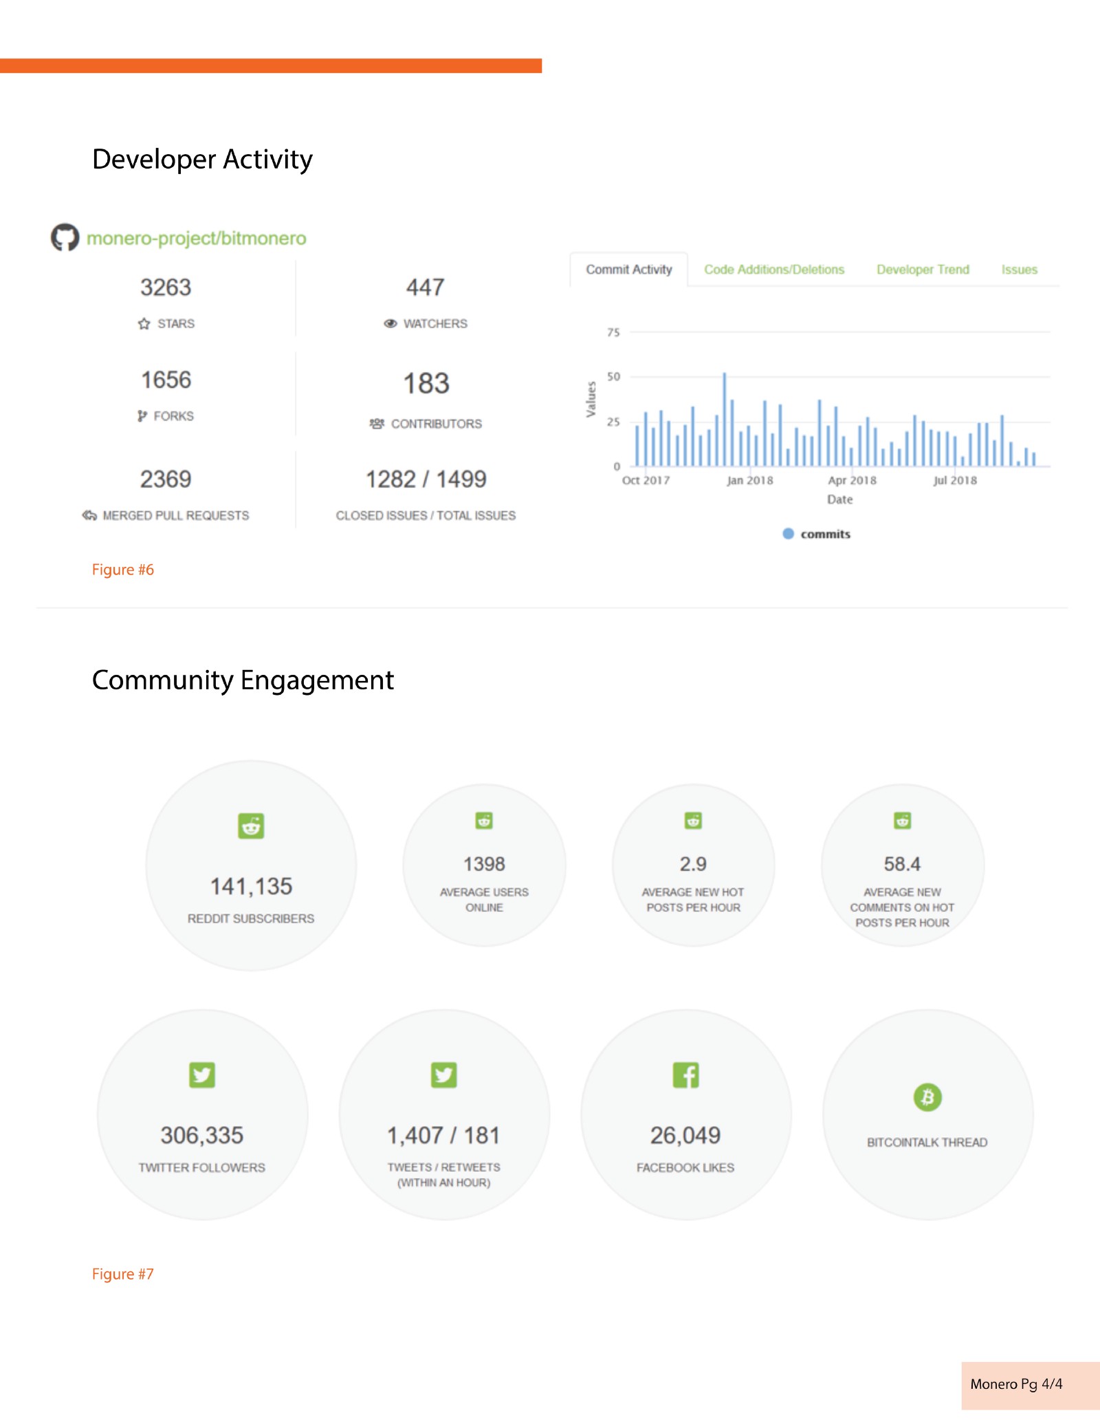Click the 306,335 Twitter followers value
The width and height of the screenshot is (1100, 1424).
tap(202, 1135)
